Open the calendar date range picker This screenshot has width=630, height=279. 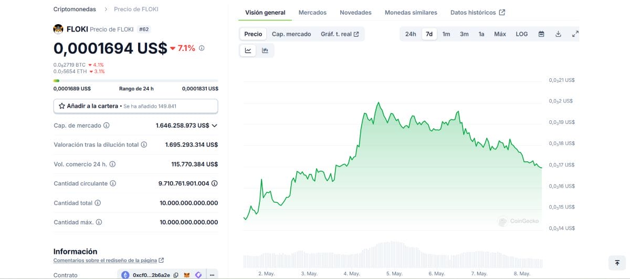point(541,34)
